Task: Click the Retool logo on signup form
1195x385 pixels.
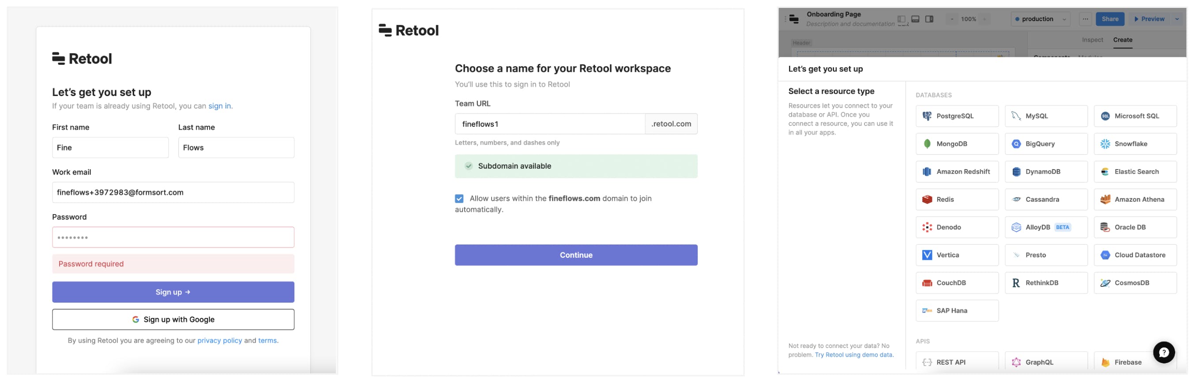Action: tap(82, 59)
